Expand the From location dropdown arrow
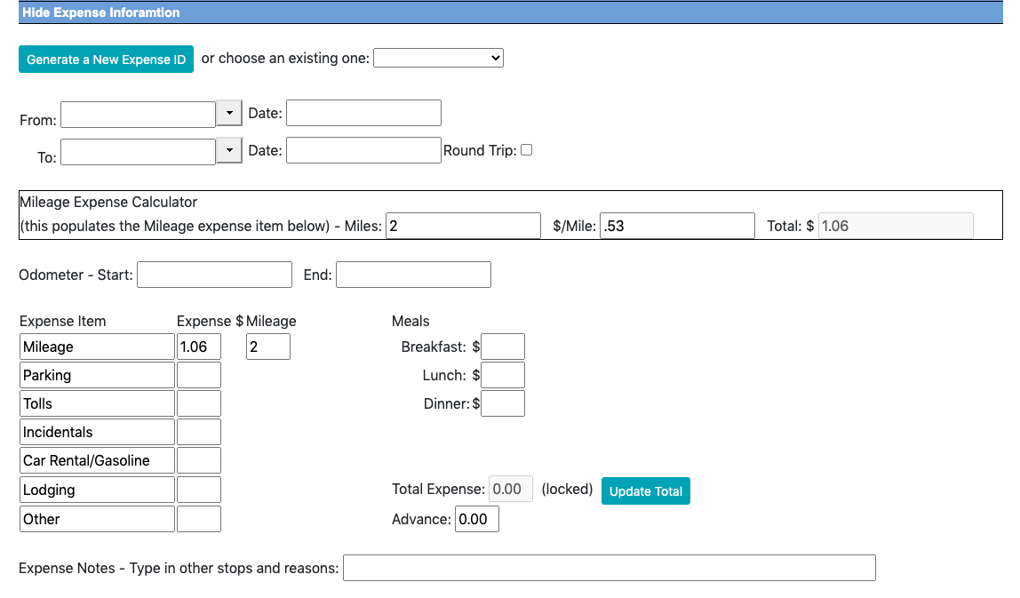The width and height of the screenshot is (1020, 598). pyautogui.click(x=229, y=114)
